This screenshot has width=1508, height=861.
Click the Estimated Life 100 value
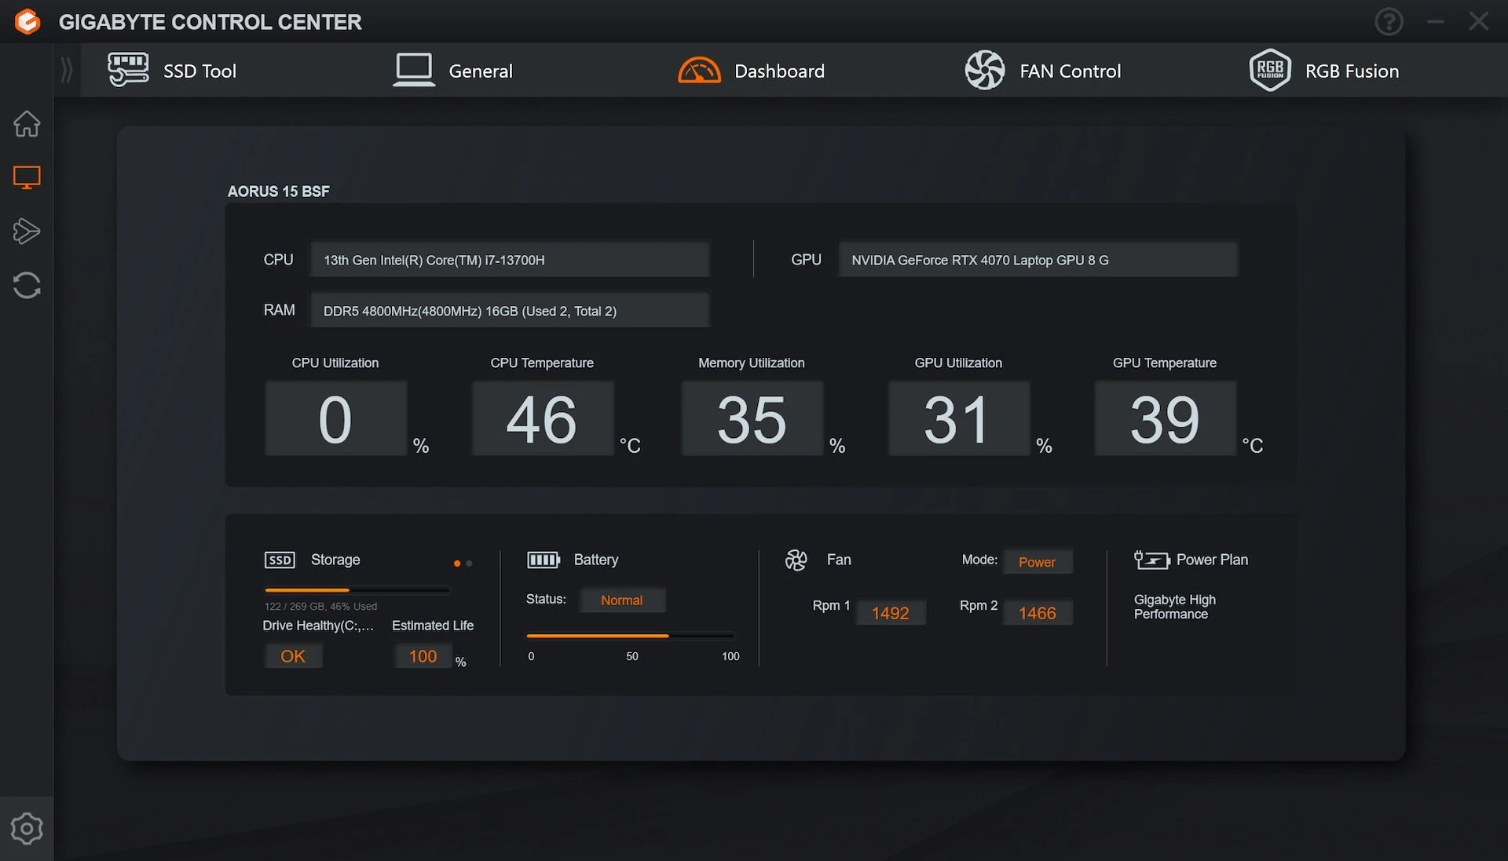coord(423,655)
